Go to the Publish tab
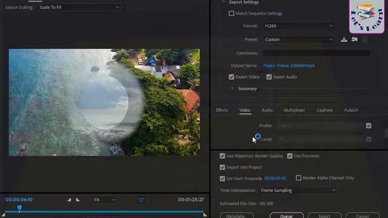388x218 pixels. pyautogui.click(x=351, y=110)
